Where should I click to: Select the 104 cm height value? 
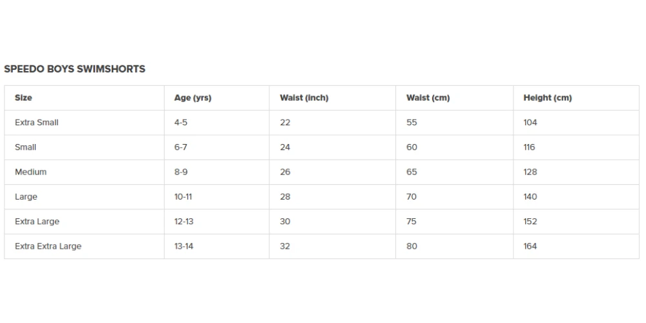pos(530,123)
